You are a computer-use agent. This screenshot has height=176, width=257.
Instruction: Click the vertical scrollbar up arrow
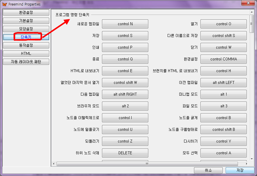coord(252,13)
